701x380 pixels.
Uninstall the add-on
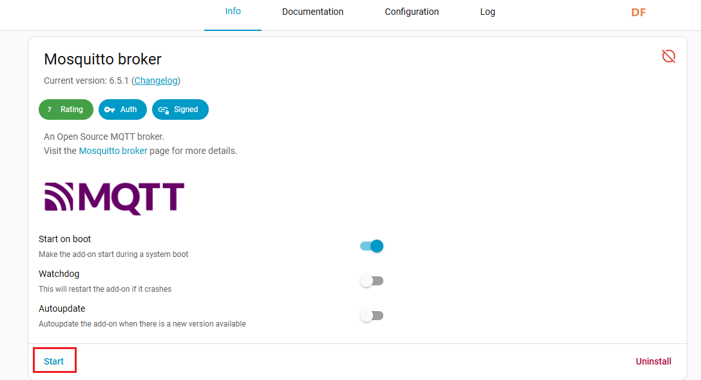point(653,361)
